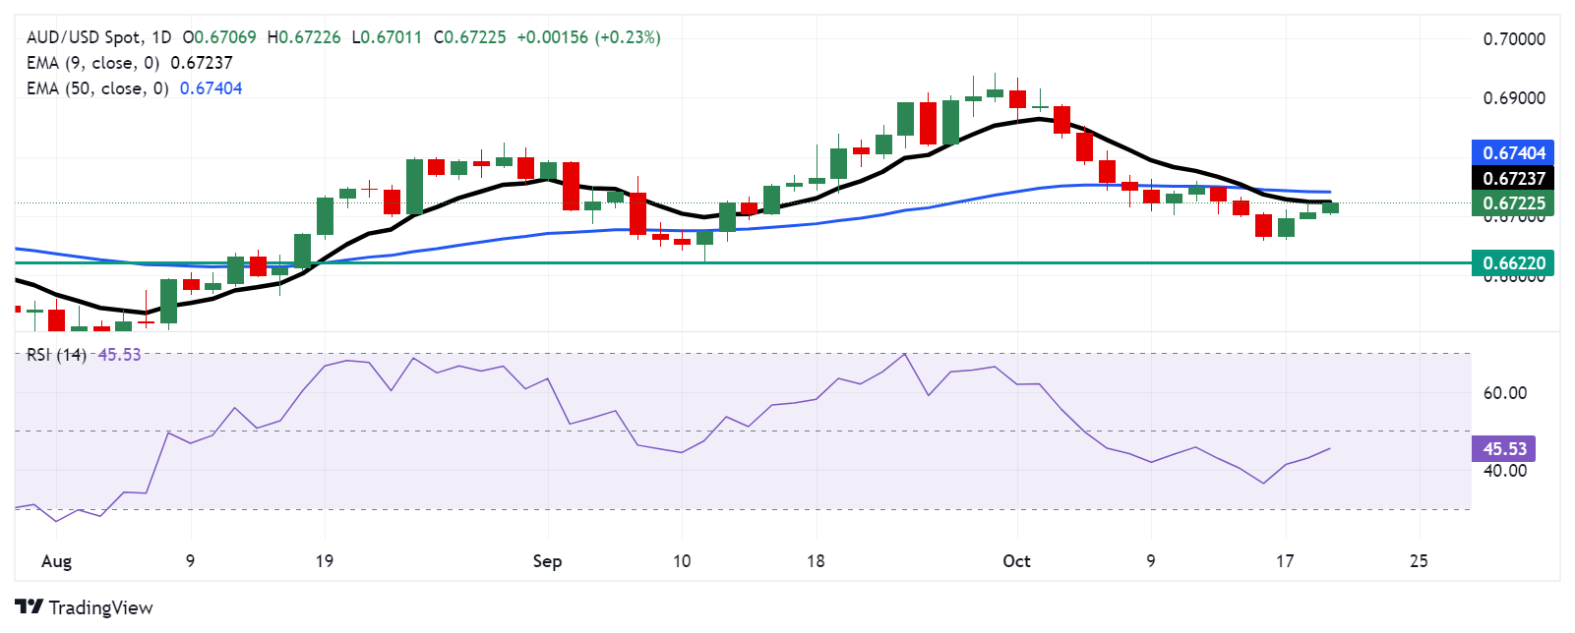Viewport: 1575px width, 633px height.
Task: Click the 0.69000 price scale label
Action: [1514, 98]
